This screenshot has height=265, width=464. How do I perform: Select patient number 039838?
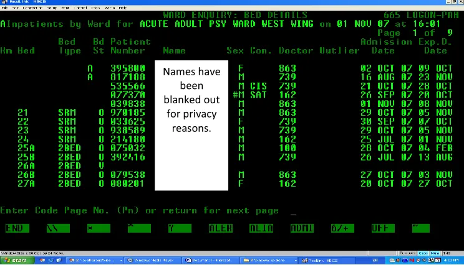tap(128, 104)
